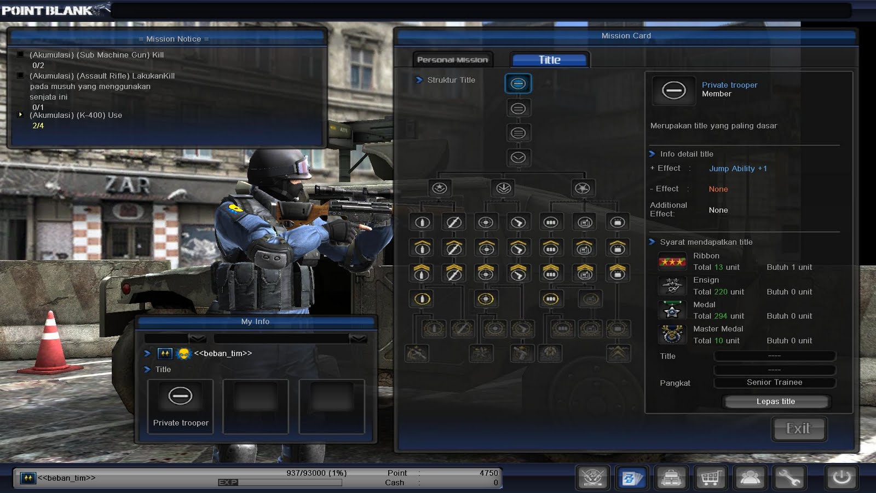Select the triple-bar title icon in tree
Viewport: 876px width, 493px height.
point(518,133)
